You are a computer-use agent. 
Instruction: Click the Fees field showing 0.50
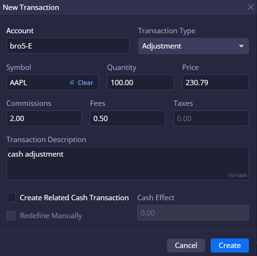(x=128, y=118)
